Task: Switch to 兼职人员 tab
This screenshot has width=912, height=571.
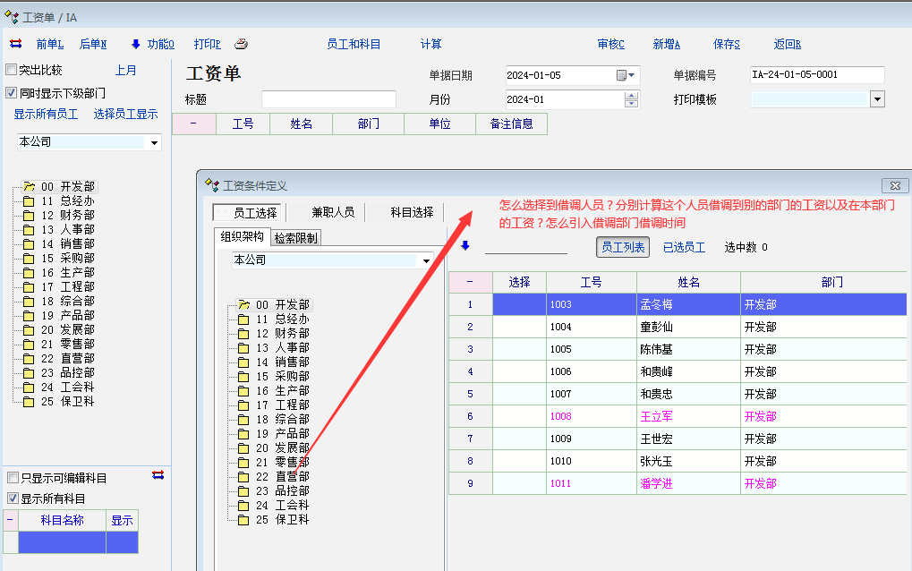Action: point(333,212)
